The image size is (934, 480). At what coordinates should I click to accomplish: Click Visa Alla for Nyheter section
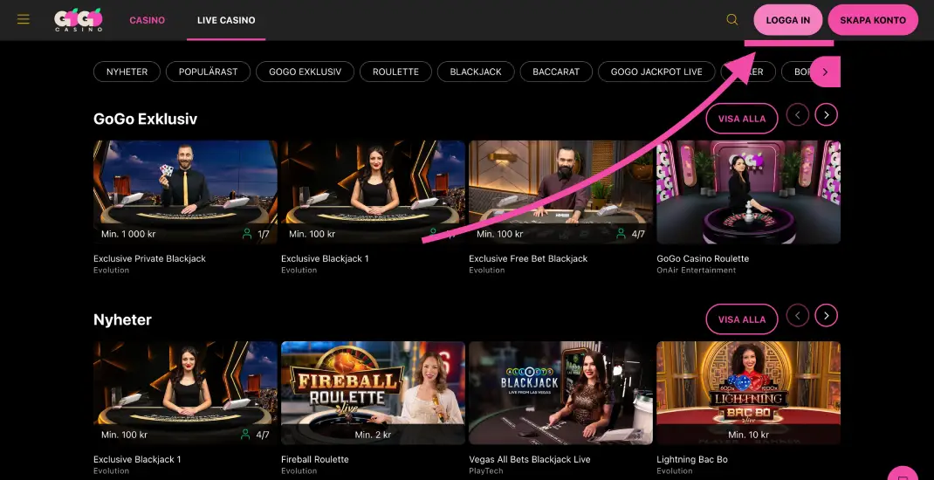(742, 319)
